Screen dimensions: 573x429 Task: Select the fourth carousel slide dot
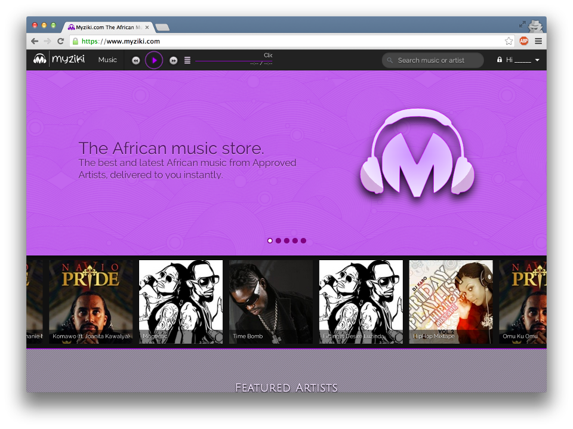click(295, 241)
